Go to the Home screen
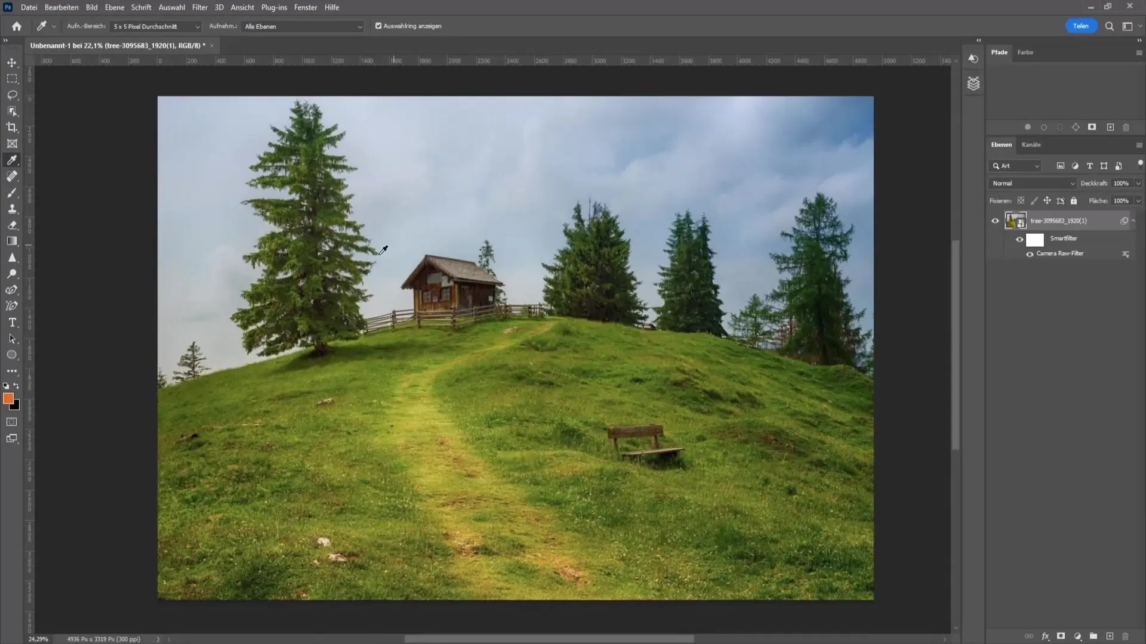Image resolution: width=1146 pixels, height=644 pixels. 17,26
